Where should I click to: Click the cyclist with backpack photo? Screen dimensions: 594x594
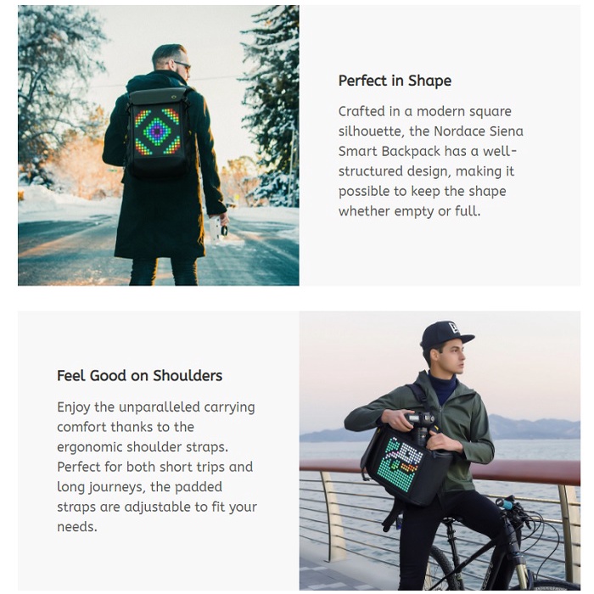(x=440, y=451)
